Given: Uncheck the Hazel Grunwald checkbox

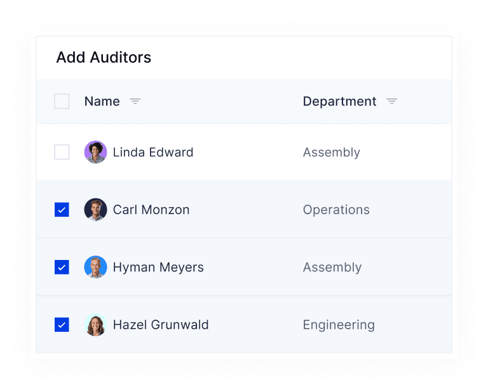Looking at the screenshot, I should click(62, 325).
